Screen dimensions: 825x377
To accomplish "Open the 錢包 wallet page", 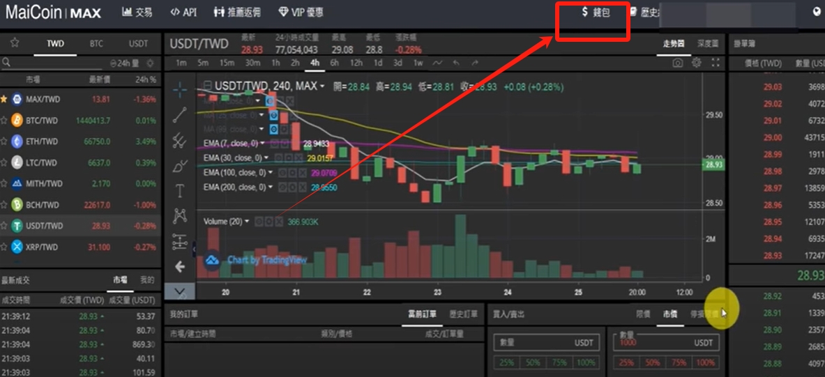I will tap(596, 13).
